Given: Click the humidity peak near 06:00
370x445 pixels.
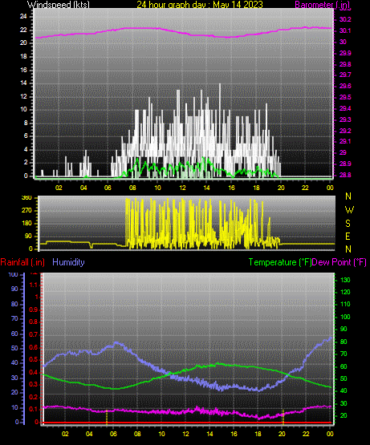Looking at the screenshot, I should click(x=116, y=343).
